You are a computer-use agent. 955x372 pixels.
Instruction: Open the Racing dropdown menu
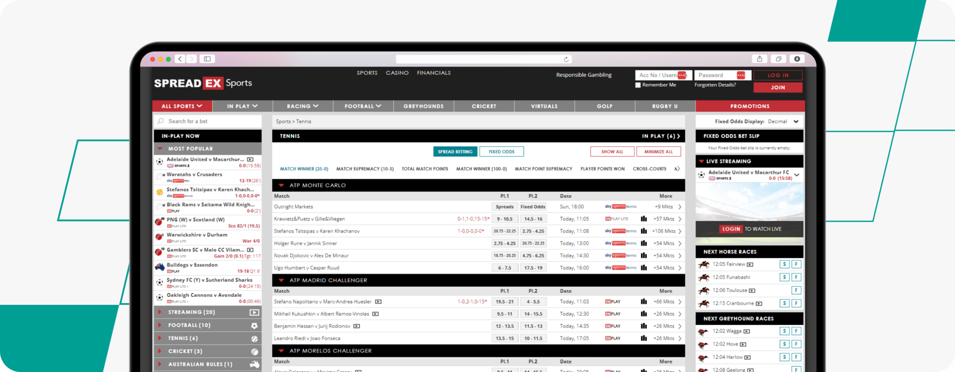(x=303, y=106)
